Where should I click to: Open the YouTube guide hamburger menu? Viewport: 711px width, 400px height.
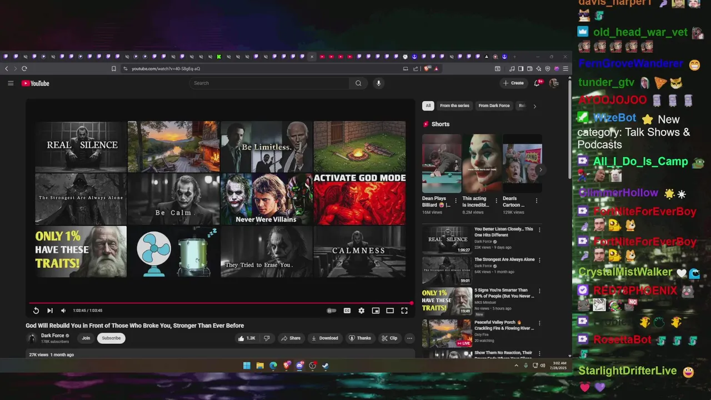tap(11, 83)
